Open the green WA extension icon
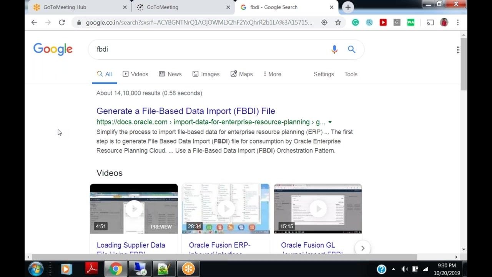This screenshot has width=492, height=277. pyautogui.click(x=411, y=23)
